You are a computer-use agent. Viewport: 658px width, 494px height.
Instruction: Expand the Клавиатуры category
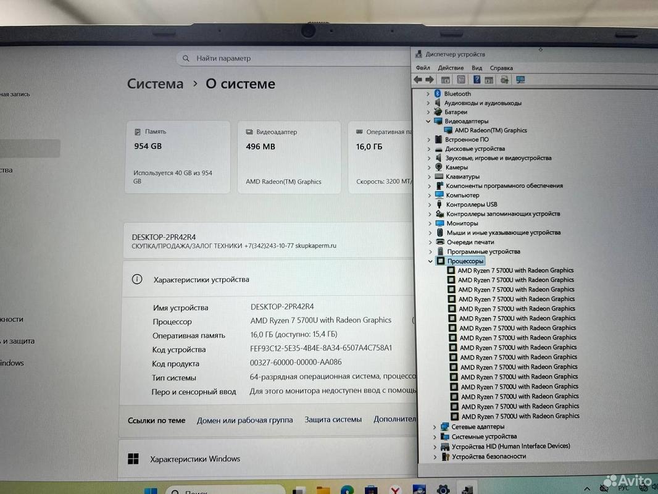coord(430,177)
